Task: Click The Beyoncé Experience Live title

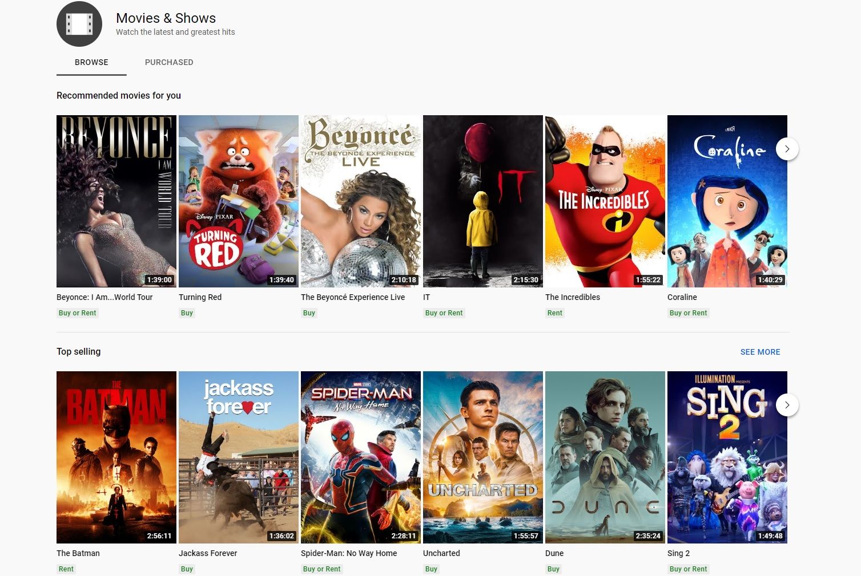Action: click(353, 297)
